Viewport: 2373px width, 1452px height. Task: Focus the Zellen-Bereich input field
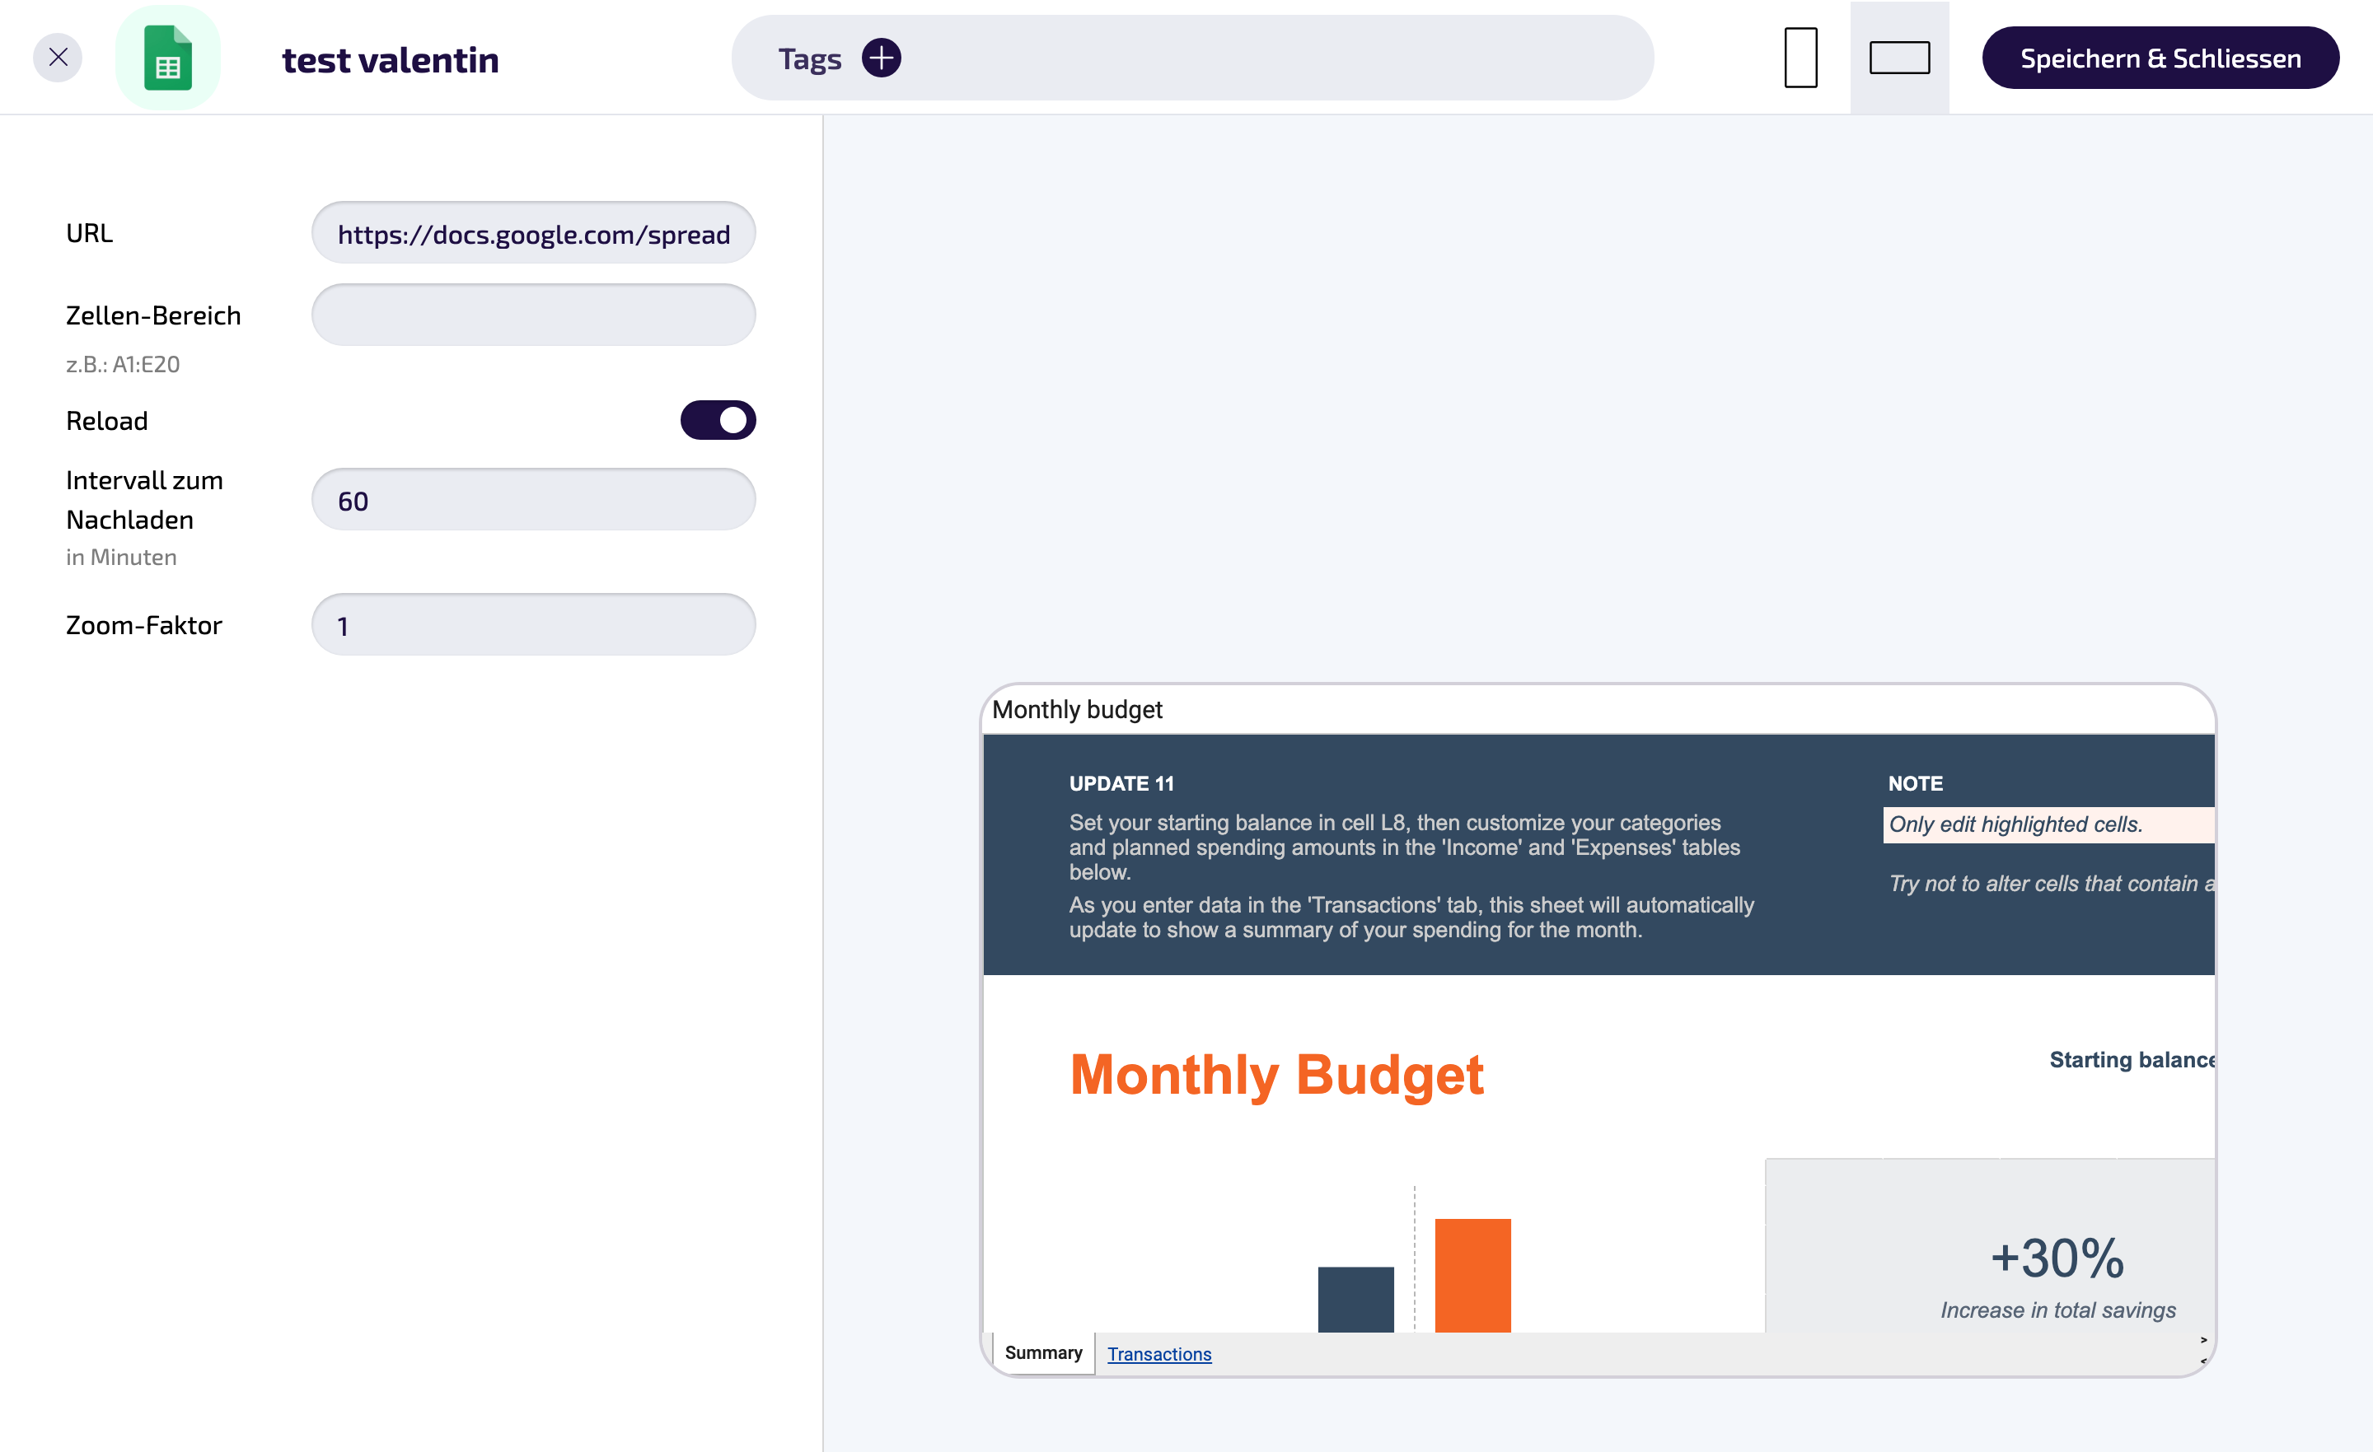point(534,315)
